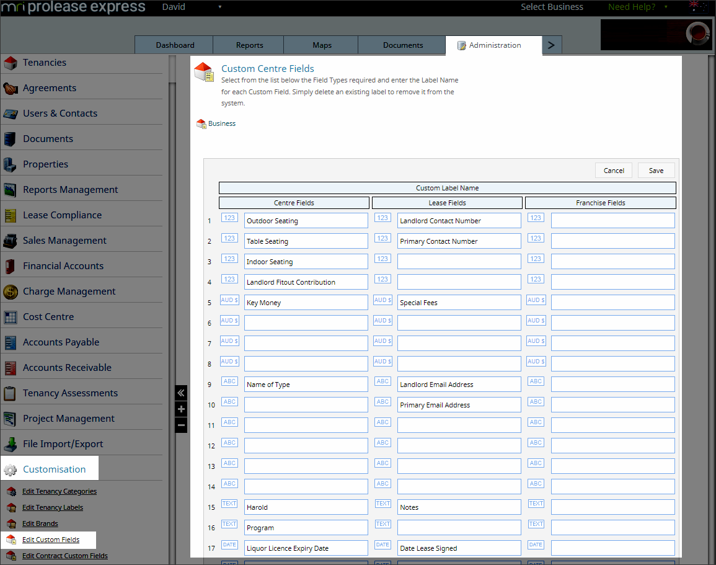Open the Maps tab
Image resolution: width=716 pixels, height=565 pixels.
322,45
